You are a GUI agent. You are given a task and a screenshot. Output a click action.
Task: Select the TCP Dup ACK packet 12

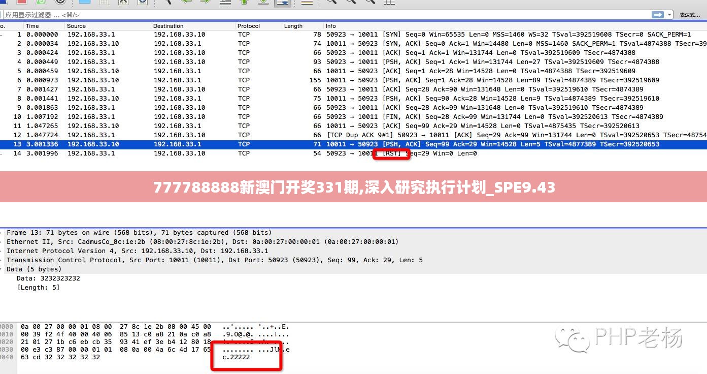(x=353, y=135)
